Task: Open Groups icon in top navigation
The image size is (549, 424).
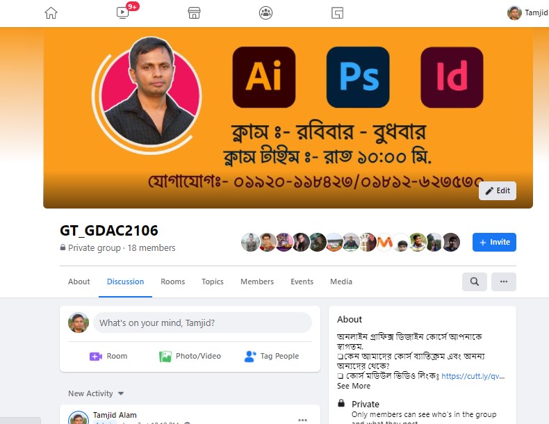Action: pyautogui.click(x=265, y=13)
